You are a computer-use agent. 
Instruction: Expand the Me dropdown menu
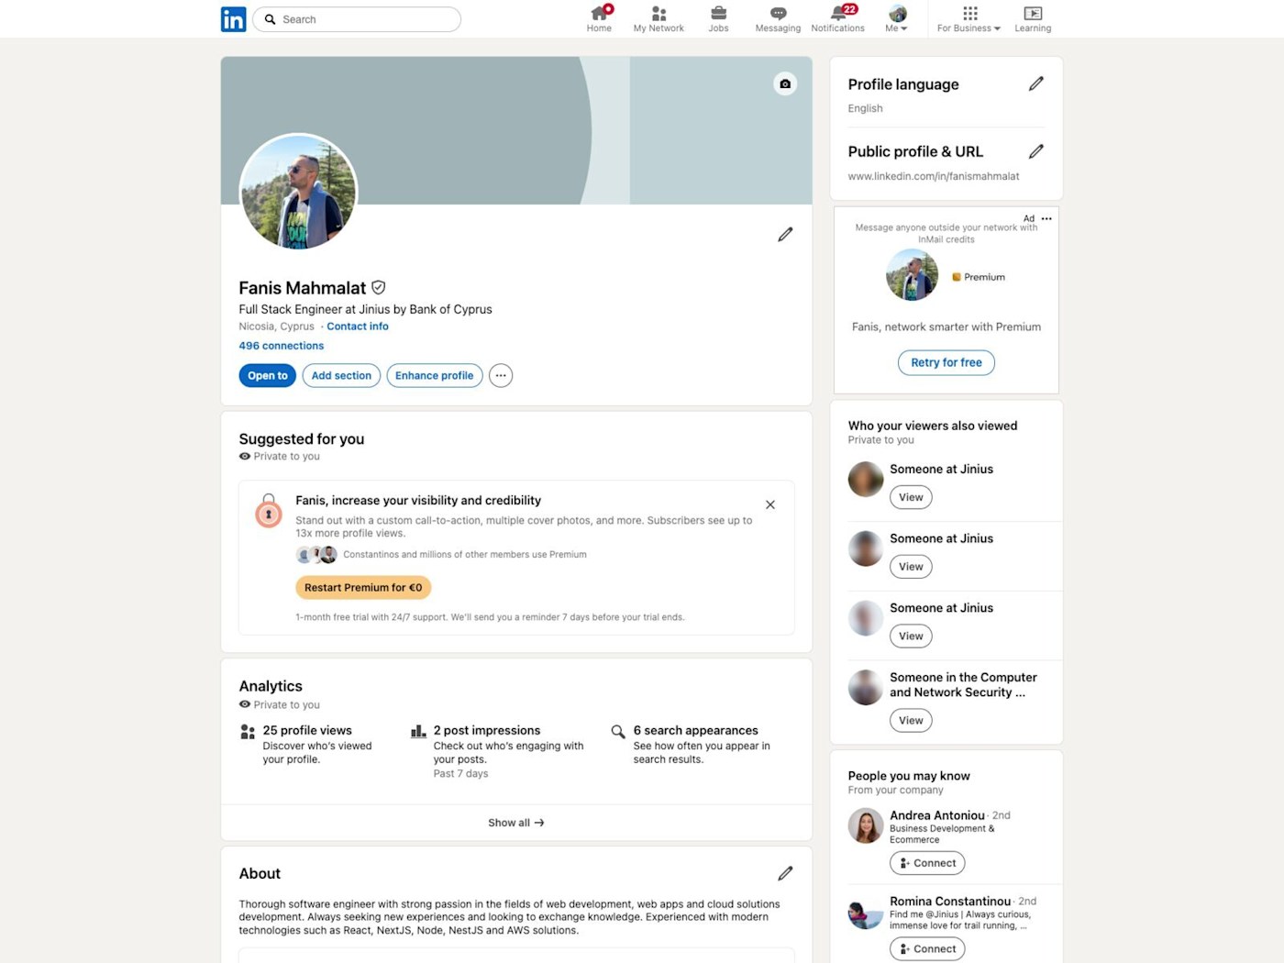[897, 19]
